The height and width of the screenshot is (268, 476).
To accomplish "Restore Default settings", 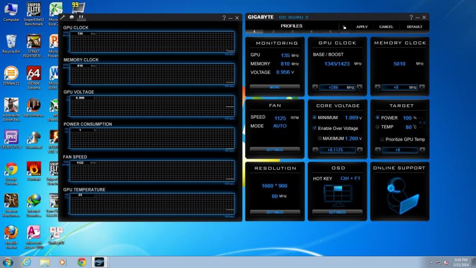I will click(414, 27).
